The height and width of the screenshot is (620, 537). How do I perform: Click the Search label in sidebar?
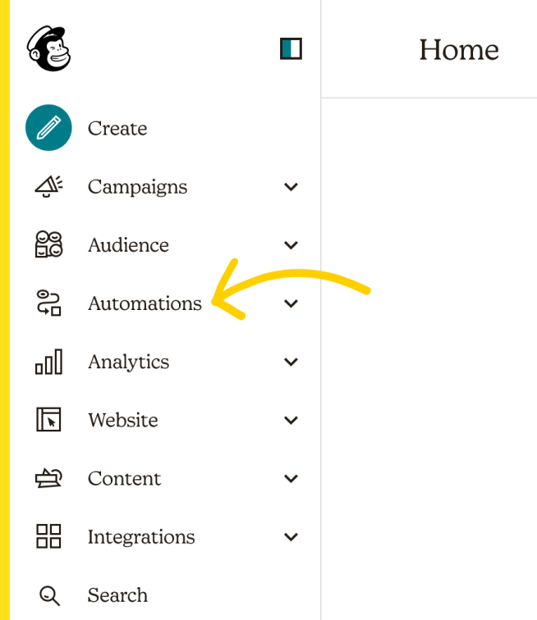point(117,595)
